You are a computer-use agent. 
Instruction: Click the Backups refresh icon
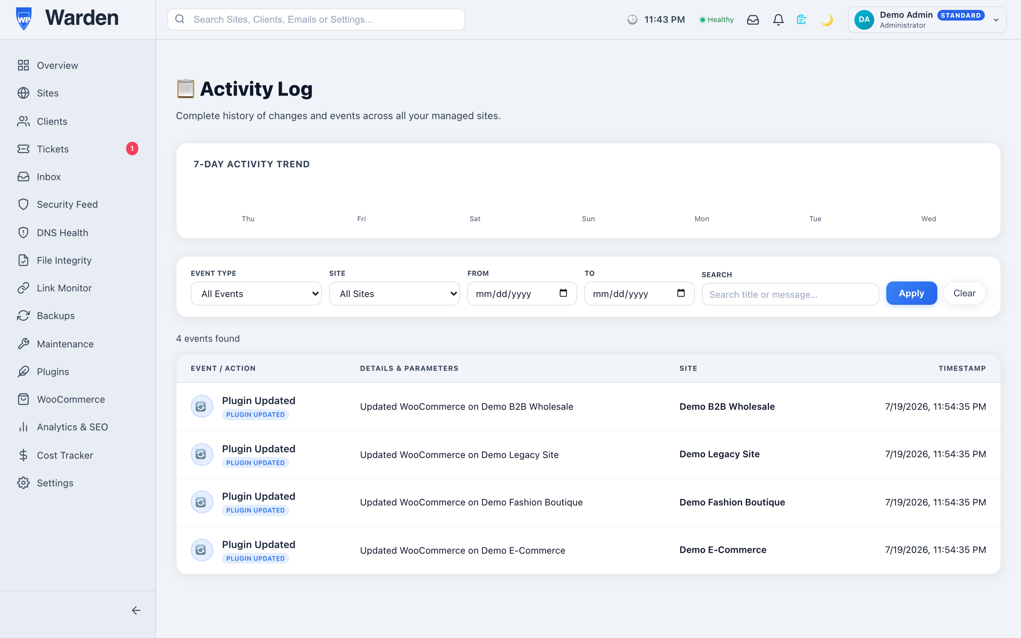pos(23,315)
